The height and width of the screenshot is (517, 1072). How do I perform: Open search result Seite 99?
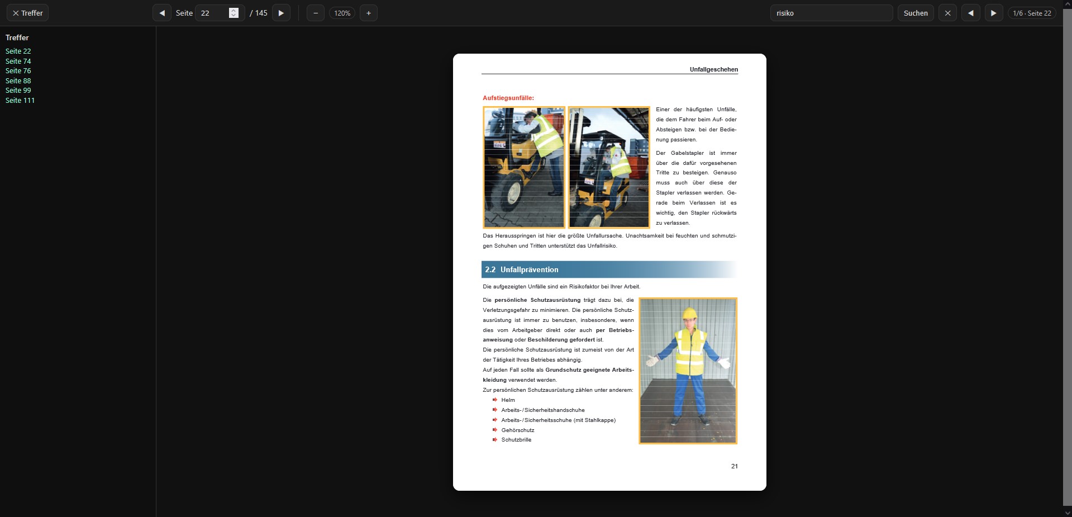coord(18,91)
